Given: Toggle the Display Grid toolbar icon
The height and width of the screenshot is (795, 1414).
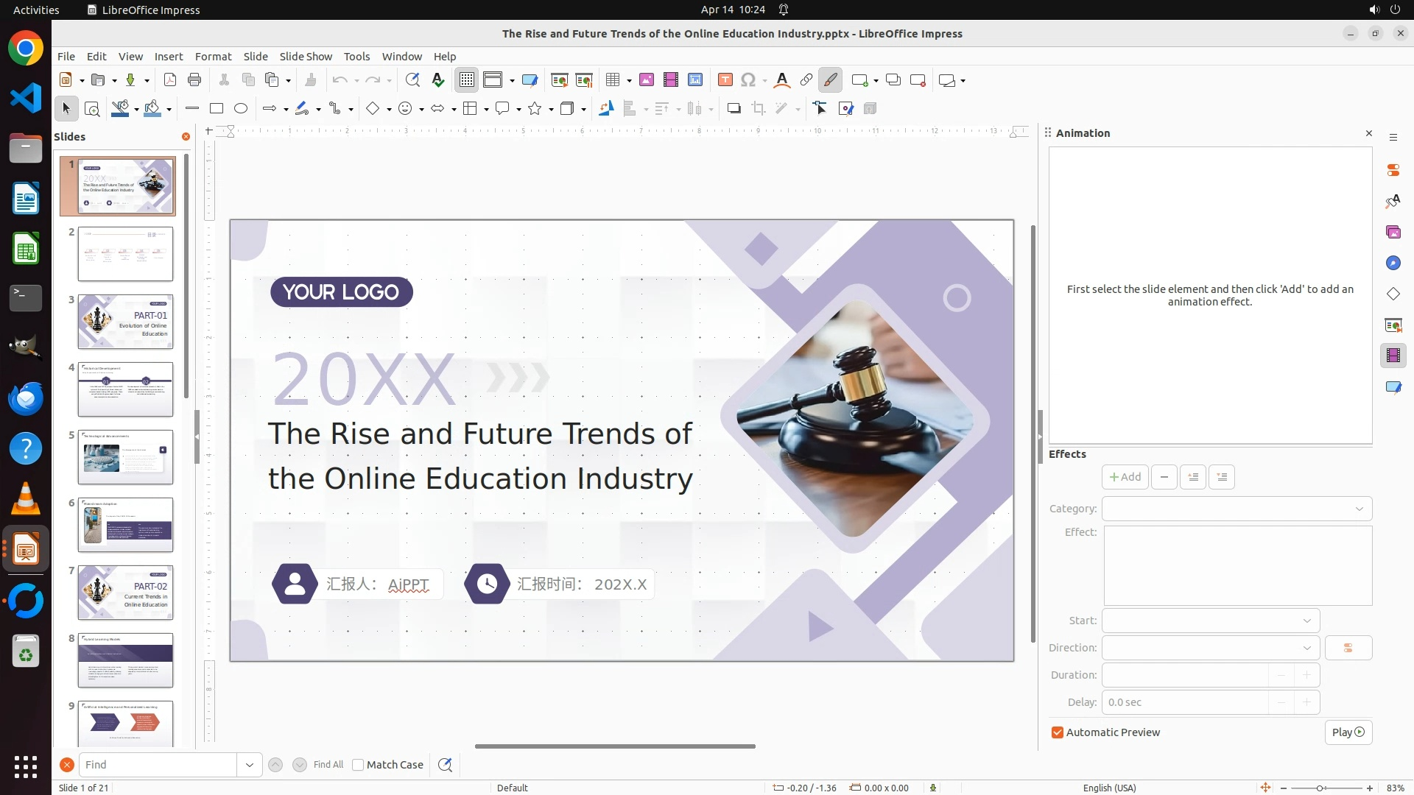Looking at the screenshot, I should pyautogui.click(x=467, y=80).
